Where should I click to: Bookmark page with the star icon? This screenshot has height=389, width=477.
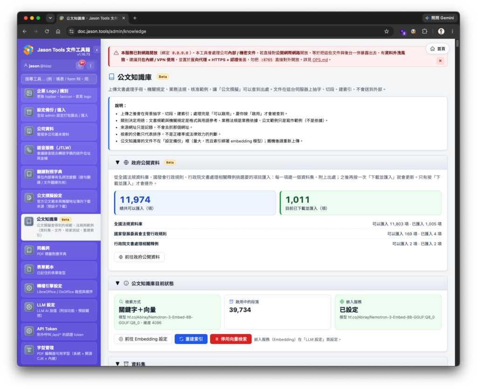point(386,31)
